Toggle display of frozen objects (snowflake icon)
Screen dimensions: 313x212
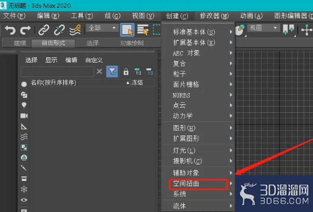(x=24, y=189)
